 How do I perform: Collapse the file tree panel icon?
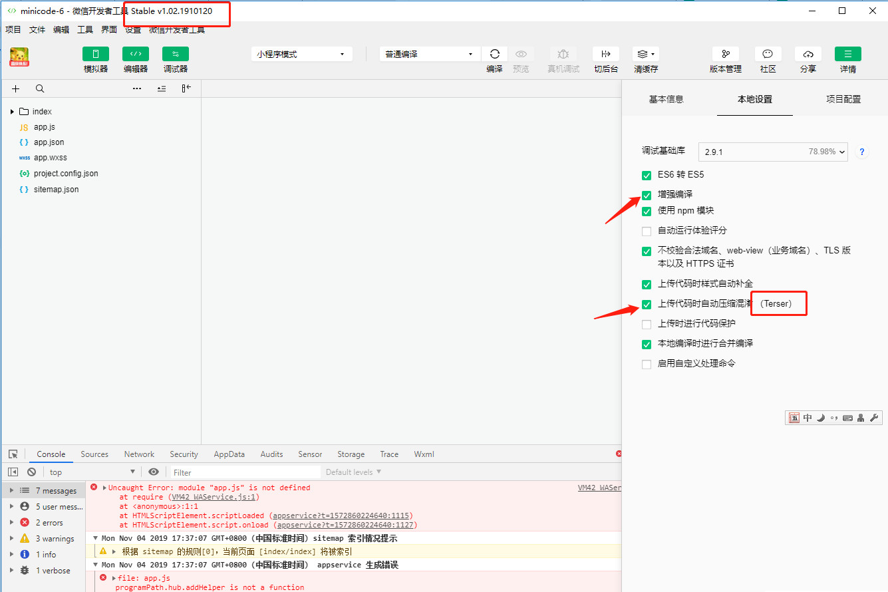point(186,88)
